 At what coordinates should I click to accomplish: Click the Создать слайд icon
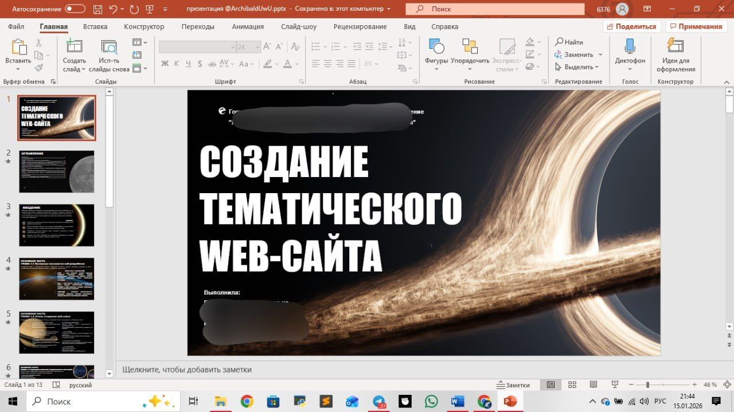pos(74,48)
